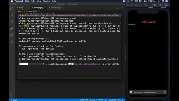Click the Sun 11:09 PM clock
The width and height of the screenshot is (179, 101).
pos(150,1)
